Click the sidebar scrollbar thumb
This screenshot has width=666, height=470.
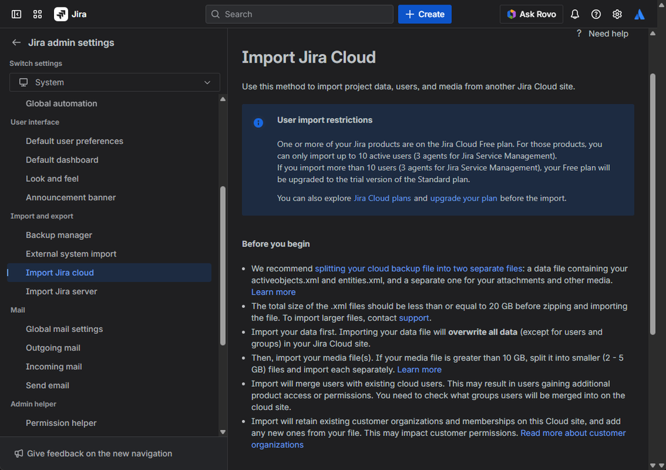click(223, 266)
